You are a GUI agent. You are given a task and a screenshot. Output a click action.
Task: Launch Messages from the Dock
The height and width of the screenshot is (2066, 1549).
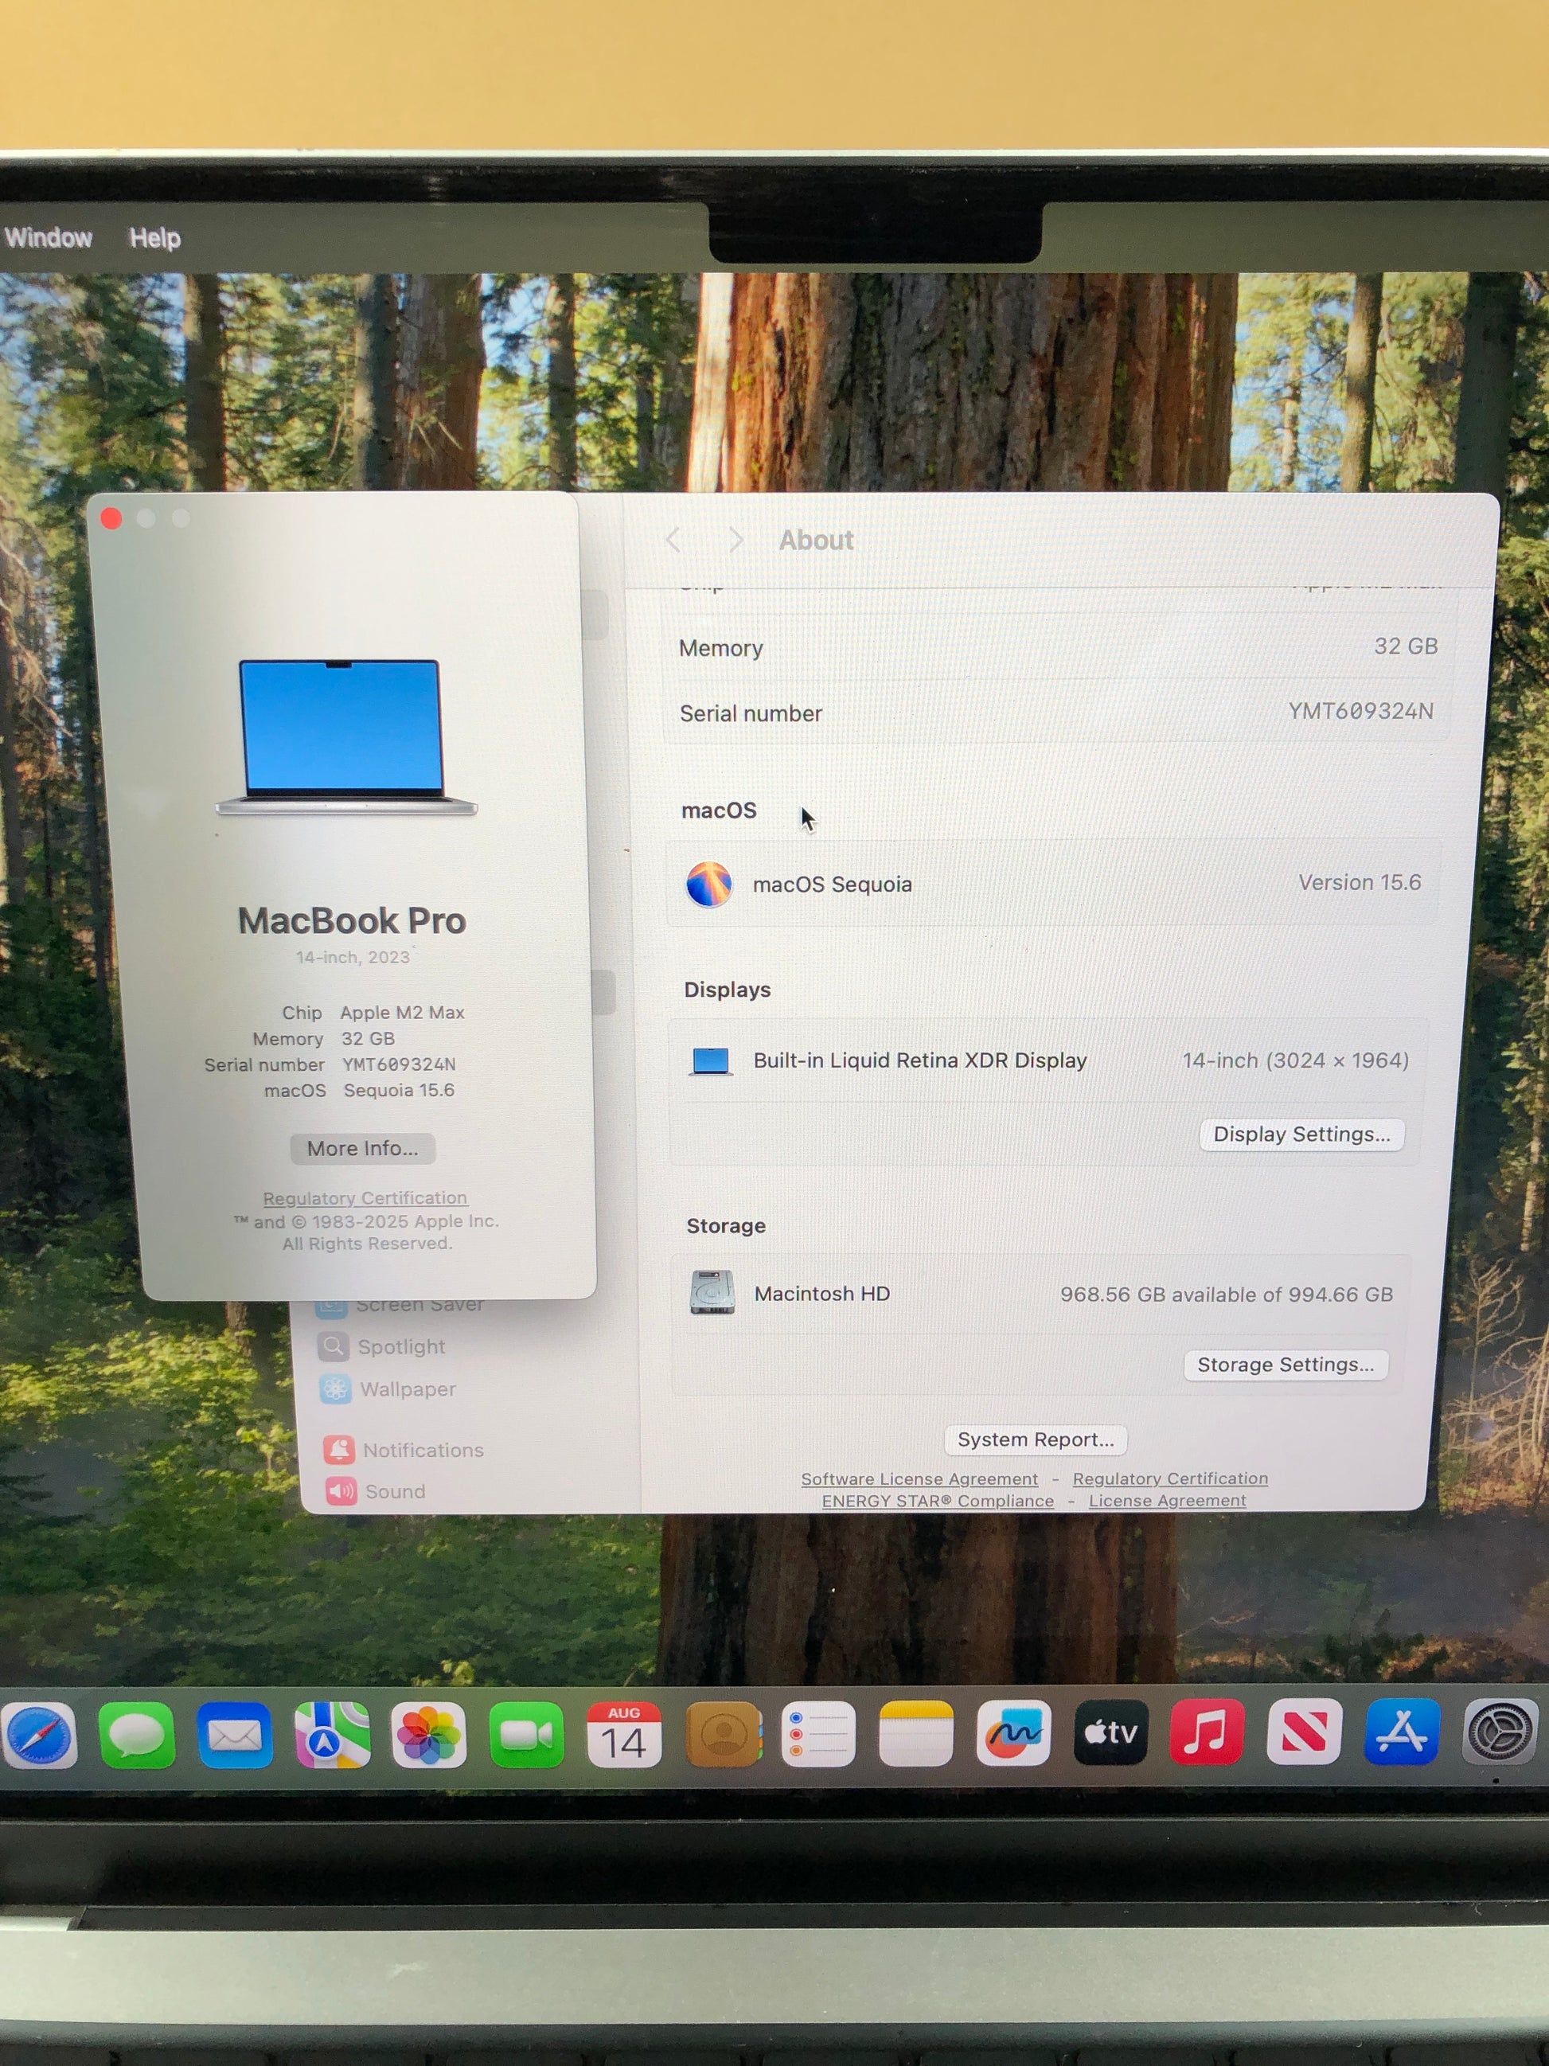pos(136,1736)
